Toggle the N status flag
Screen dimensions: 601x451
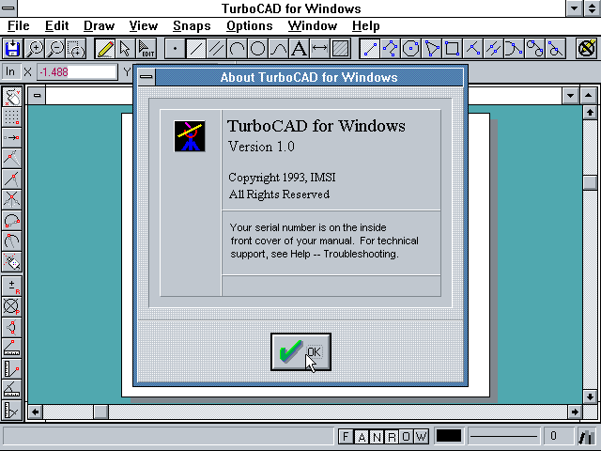coord(377,436)
